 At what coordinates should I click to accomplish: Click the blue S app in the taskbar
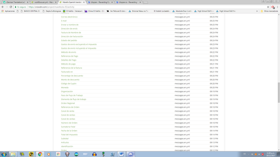112,154
